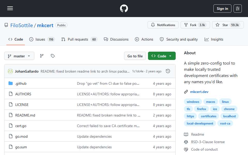Open JohanGallardo author link
Viewport: 248px width, 155px height.
tap(27, 71)
